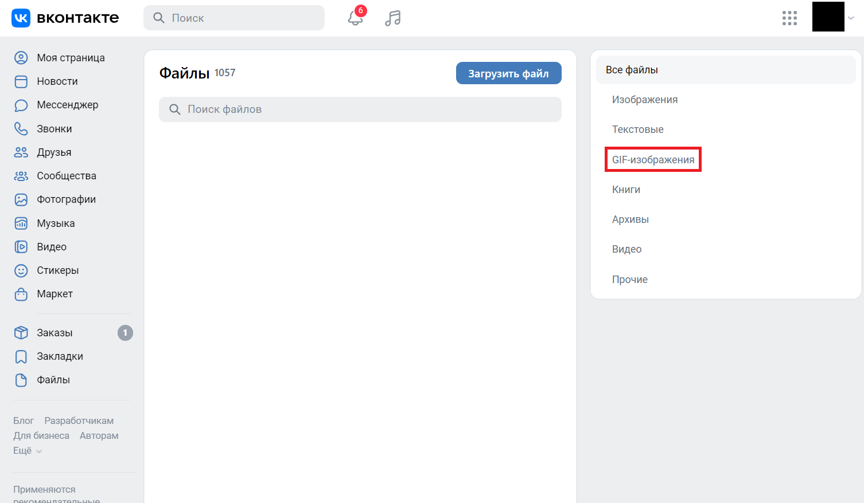Open Моя страница menu label

click(71, 58)
